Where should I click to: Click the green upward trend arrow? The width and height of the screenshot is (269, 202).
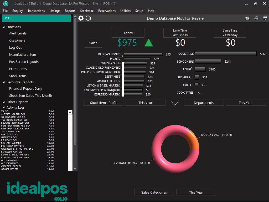pyautogui.click(x=149, y=43)
